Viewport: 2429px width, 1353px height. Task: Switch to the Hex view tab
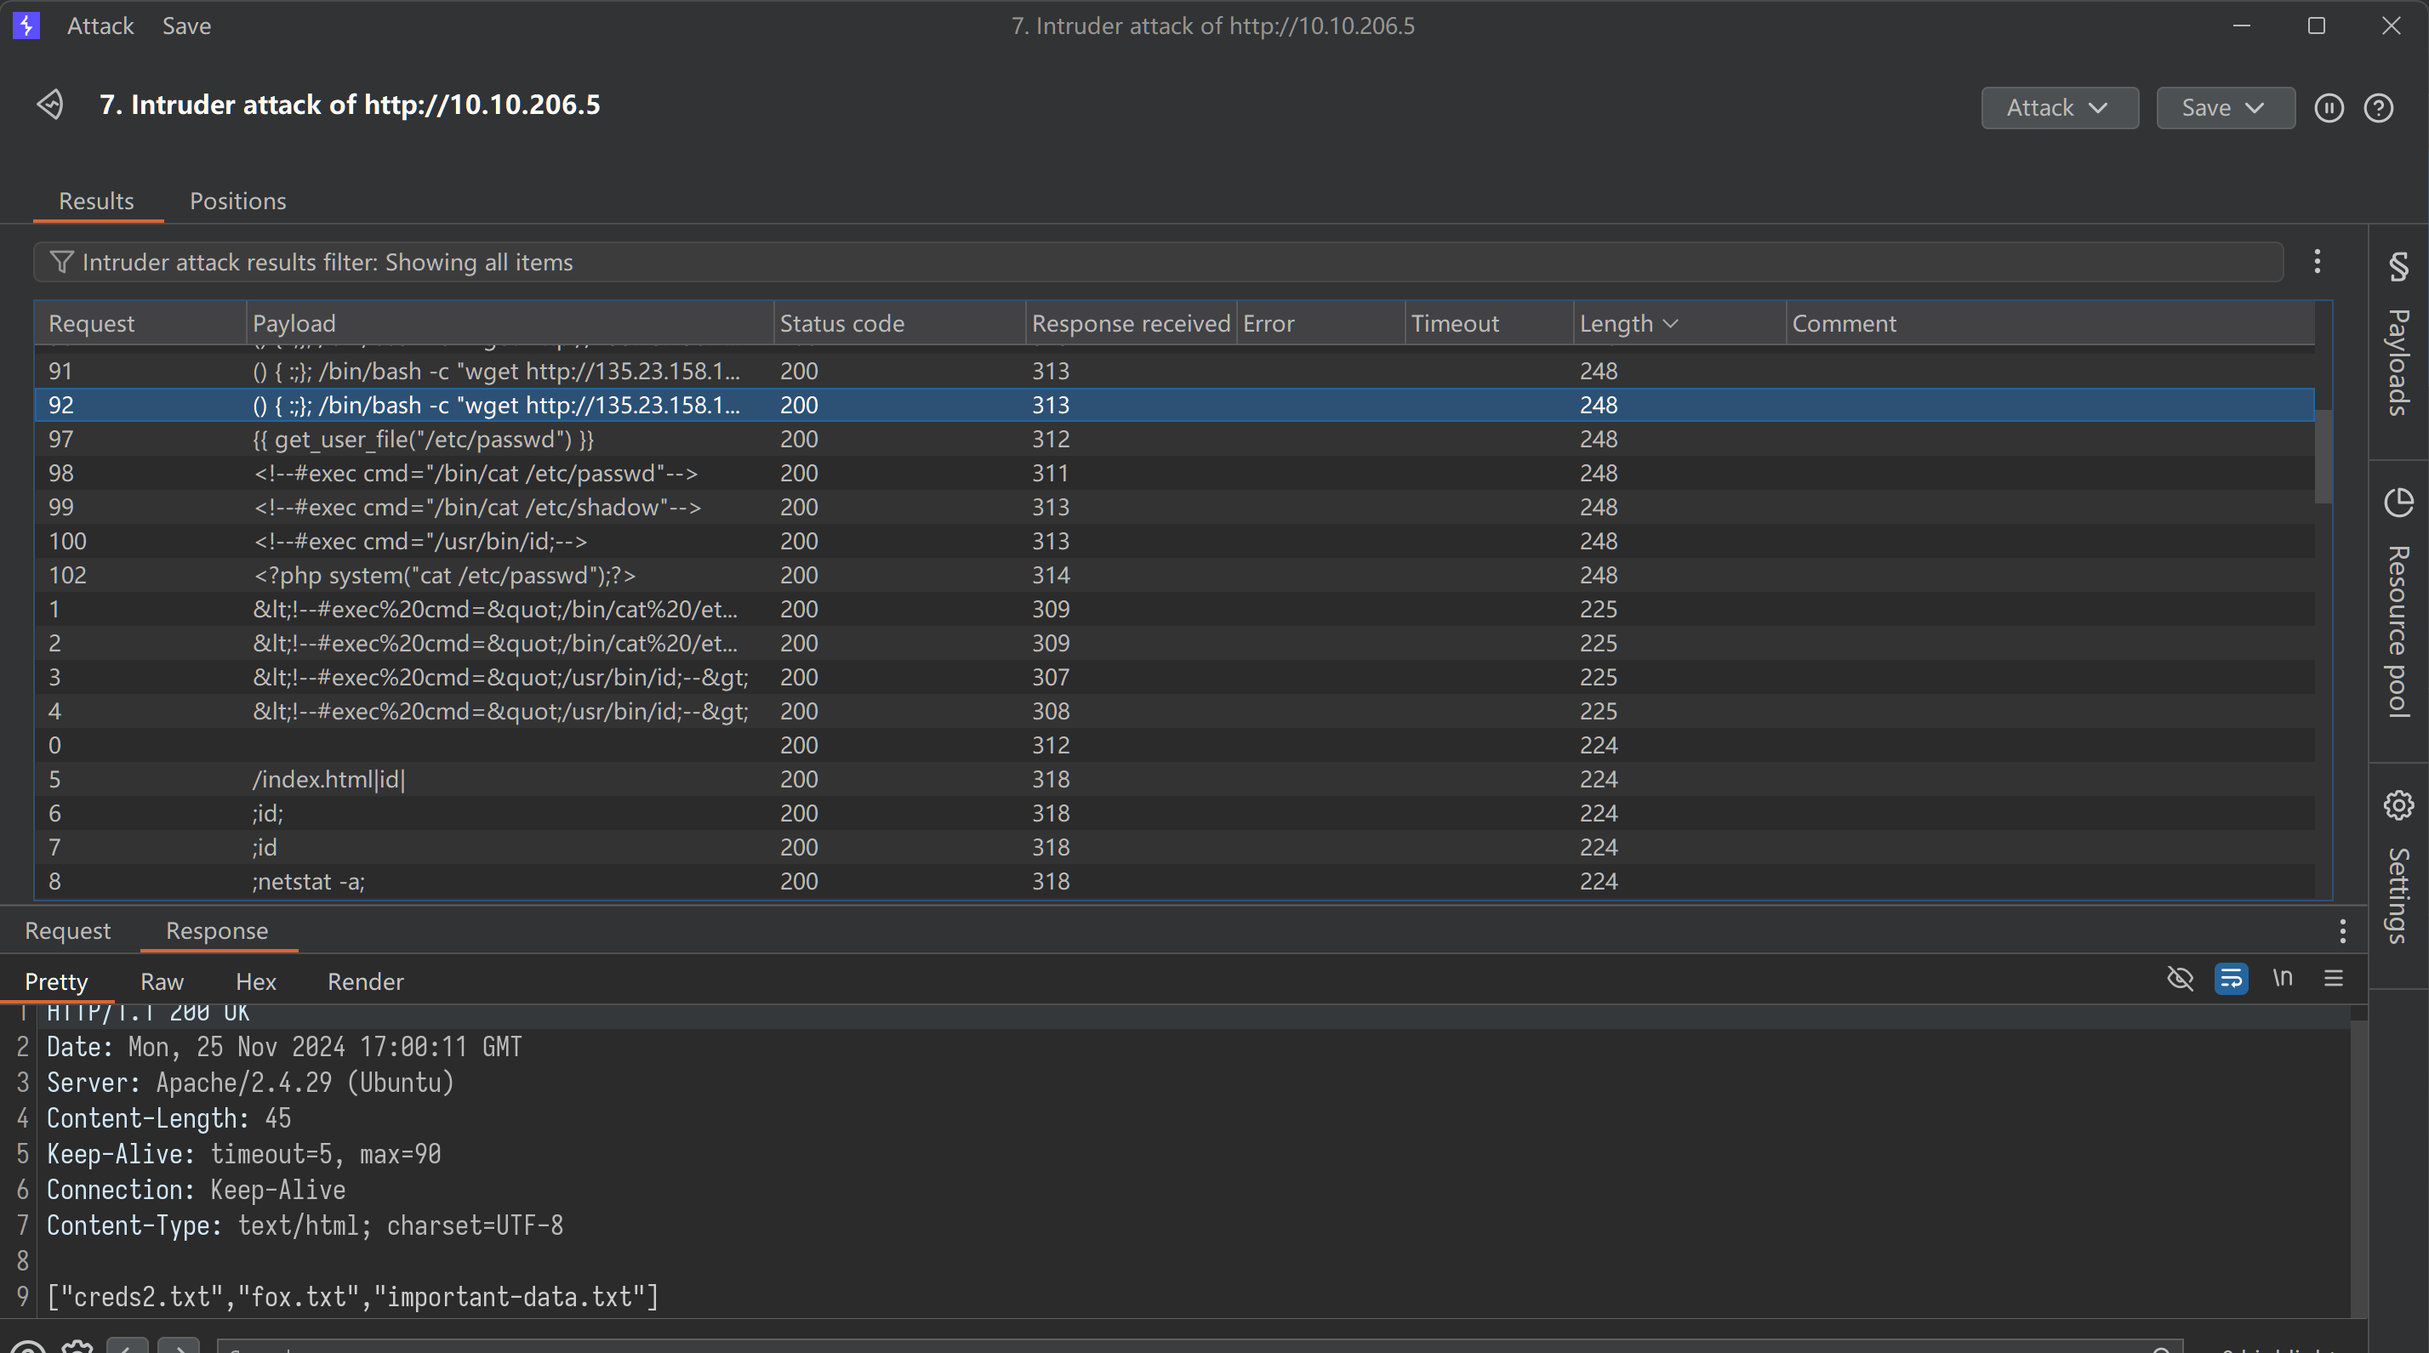(x=255, y=981)
